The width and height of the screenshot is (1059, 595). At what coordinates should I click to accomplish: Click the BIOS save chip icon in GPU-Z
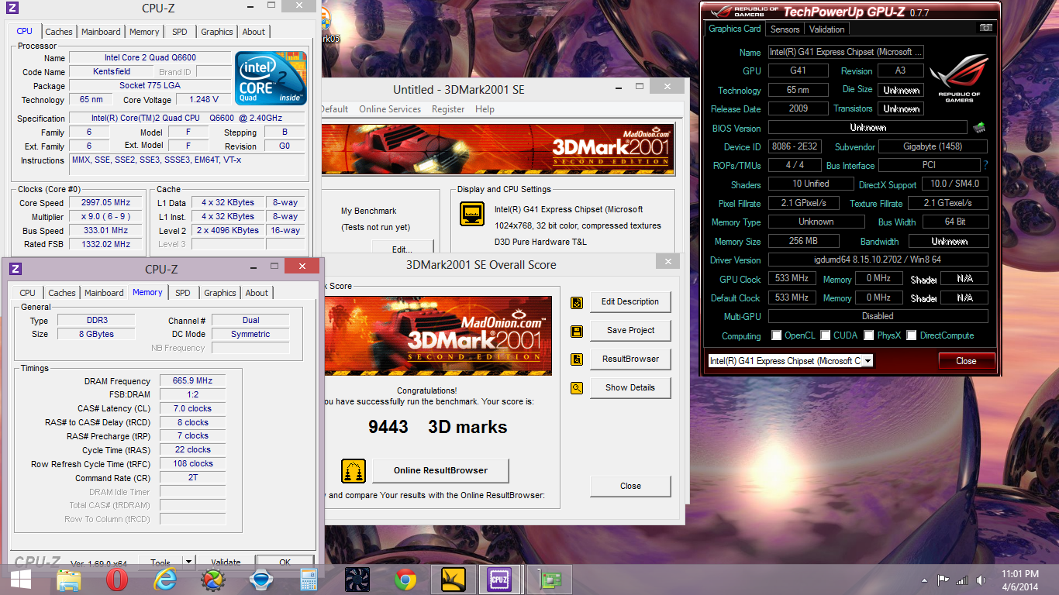click(979, 127)
